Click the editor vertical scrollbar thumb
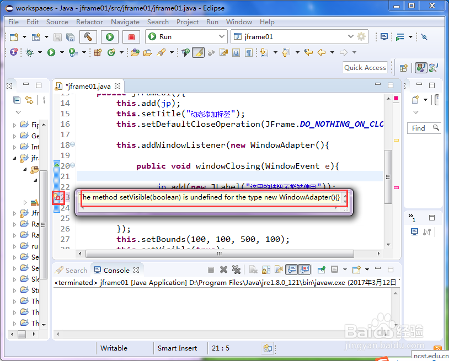449x361 pixels. point(388,177)
